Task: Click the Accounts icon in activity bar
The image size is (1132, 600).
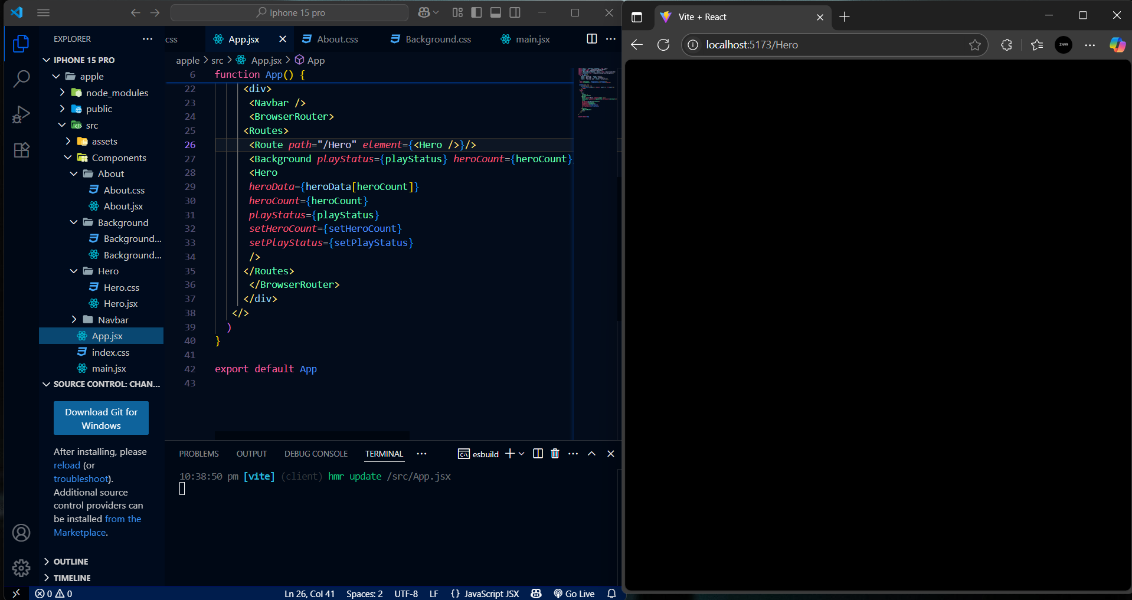Action: pos(21,533)
